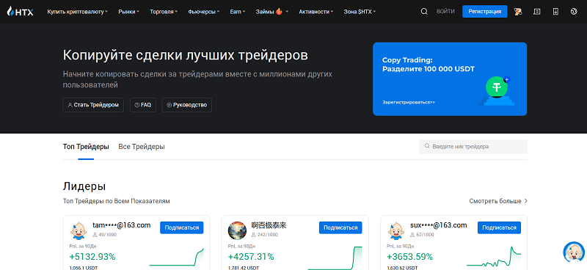
Task: Subscribe to 啊否极泰来 trader
Action: click(340, 227)
